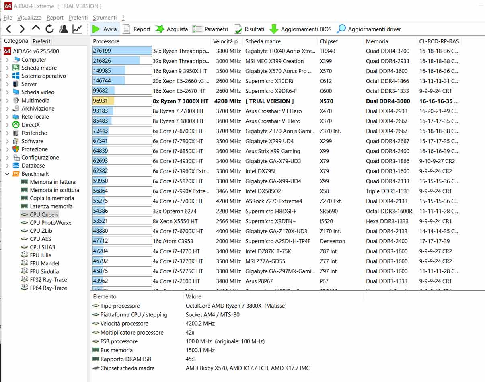Click the up-level arrow icon

36,29
